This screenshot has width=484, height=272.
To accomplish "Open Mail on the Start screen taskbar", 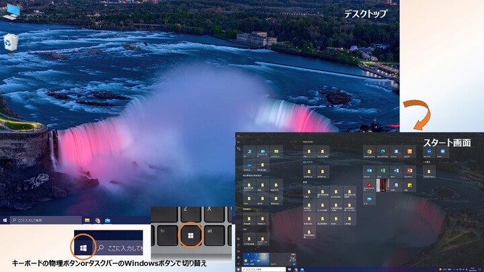I will click(x=302, y=269).
